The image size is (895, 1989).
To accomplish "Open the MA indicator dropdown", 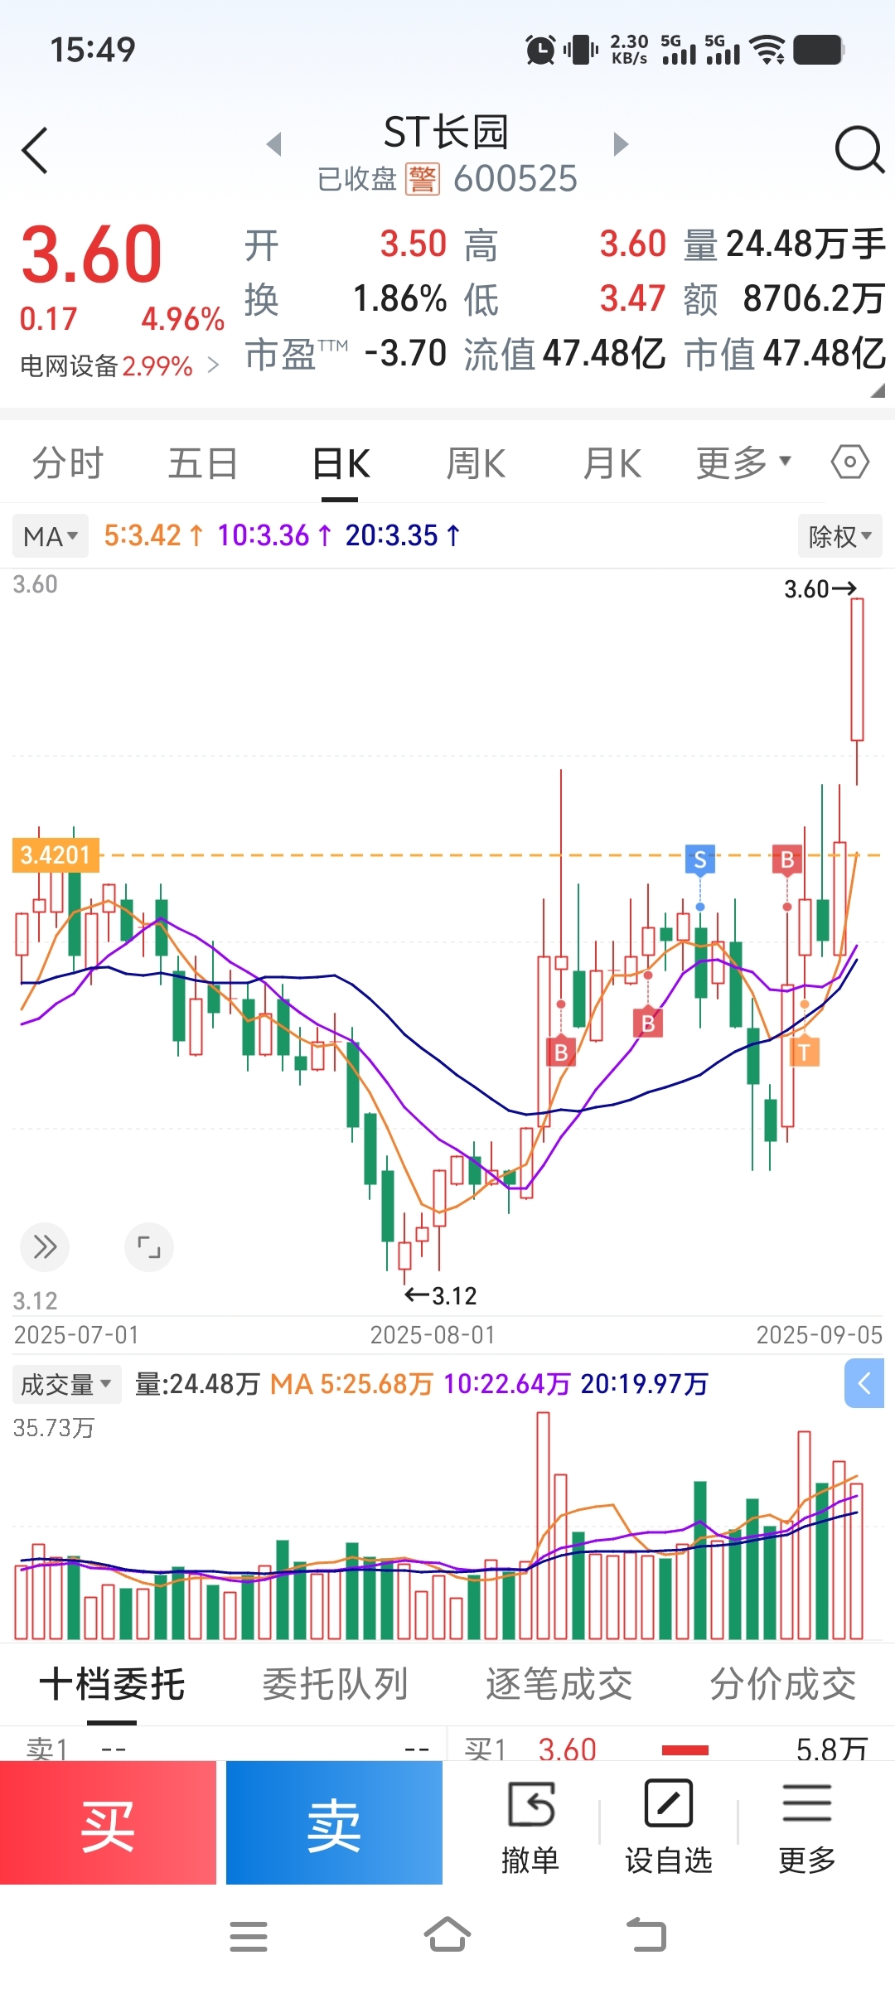I will pos(51,536).
